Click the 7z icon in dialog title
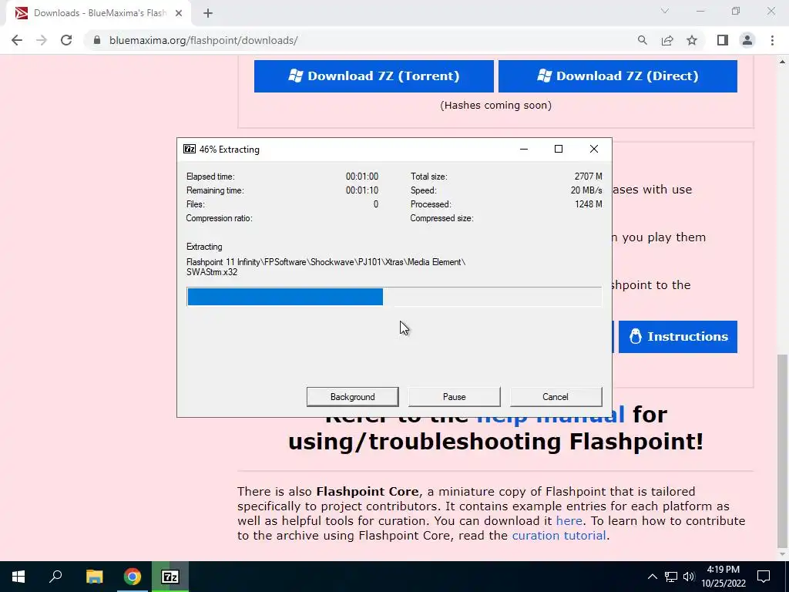The image size is (789, 592). click(x=190, y=149)
